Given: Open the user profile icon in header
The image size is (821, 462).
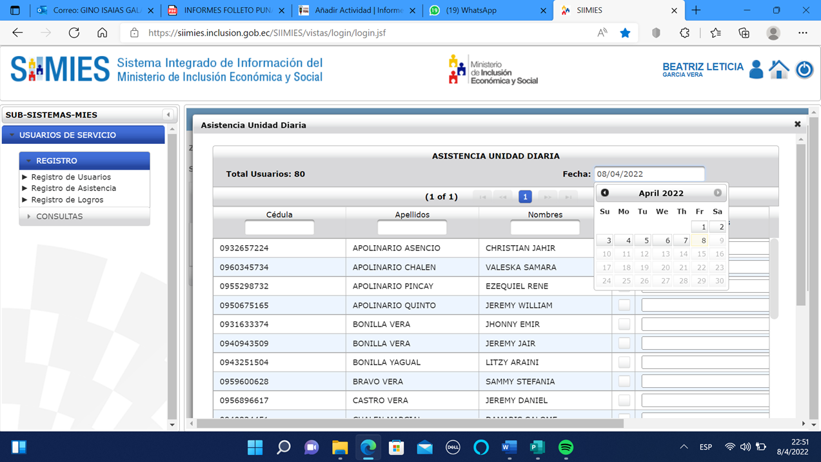Looking at the screenshot, I should click(x=757, y=69).
